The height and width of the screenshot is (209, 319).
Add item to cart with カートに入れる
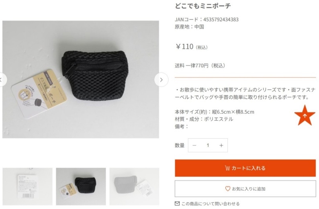pos(245,168)
